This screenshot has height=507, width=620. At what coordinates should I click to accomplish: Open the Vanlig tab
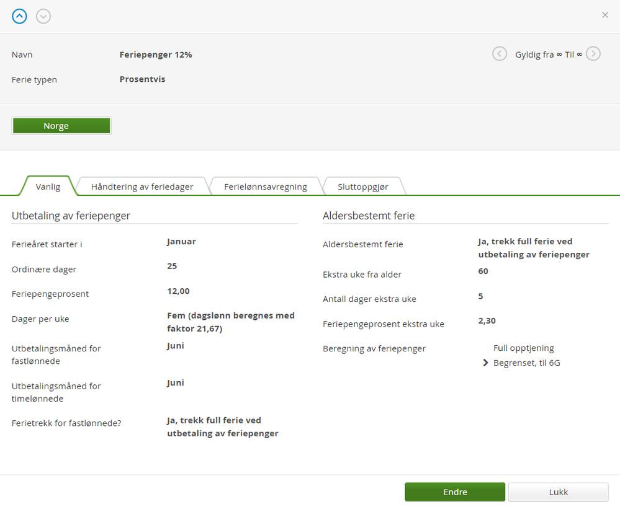[48, 187]
